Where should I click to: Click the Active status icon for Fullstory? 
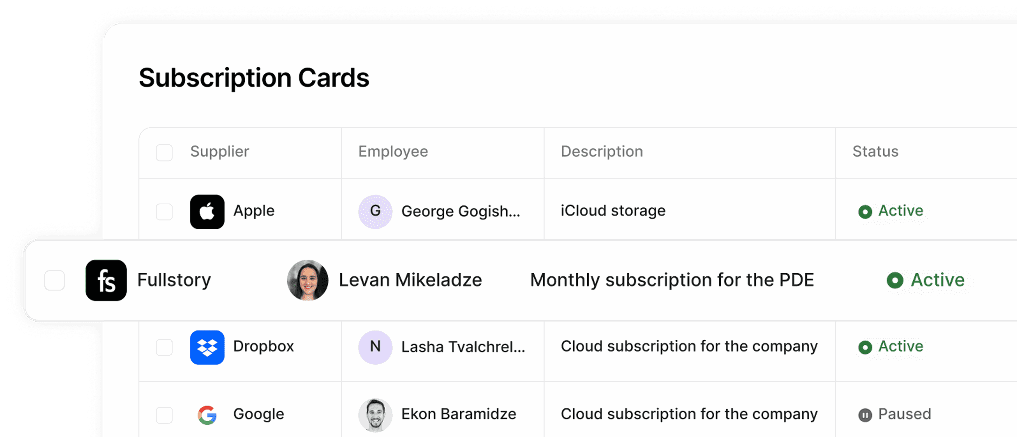pos(895,280)
